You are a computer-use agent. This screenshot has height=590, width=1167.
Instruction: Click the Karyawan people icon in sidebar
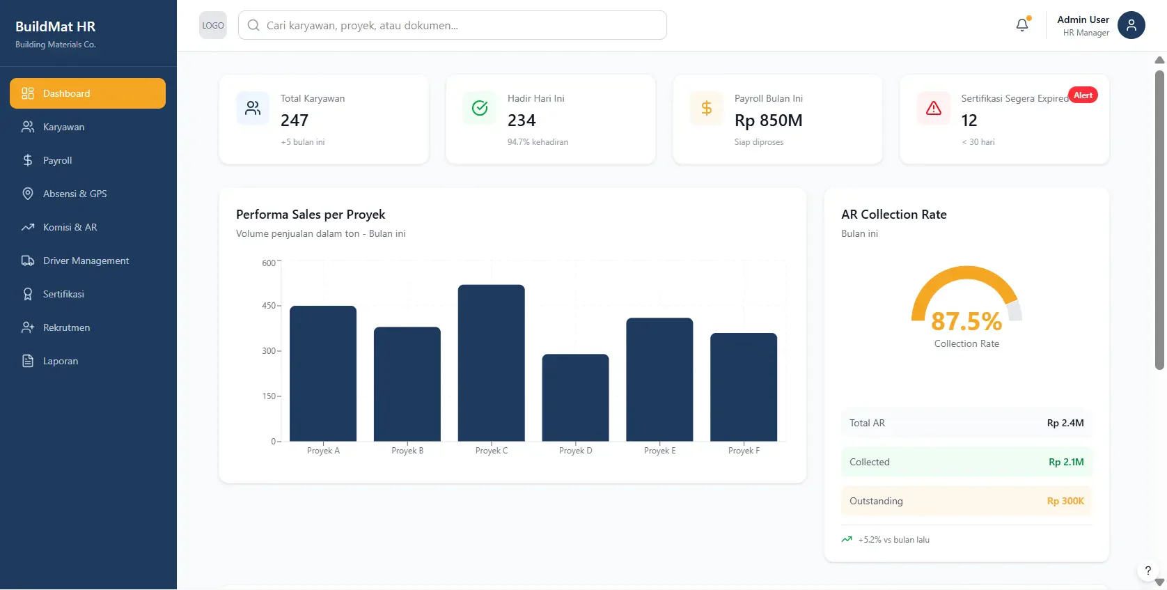28,127
